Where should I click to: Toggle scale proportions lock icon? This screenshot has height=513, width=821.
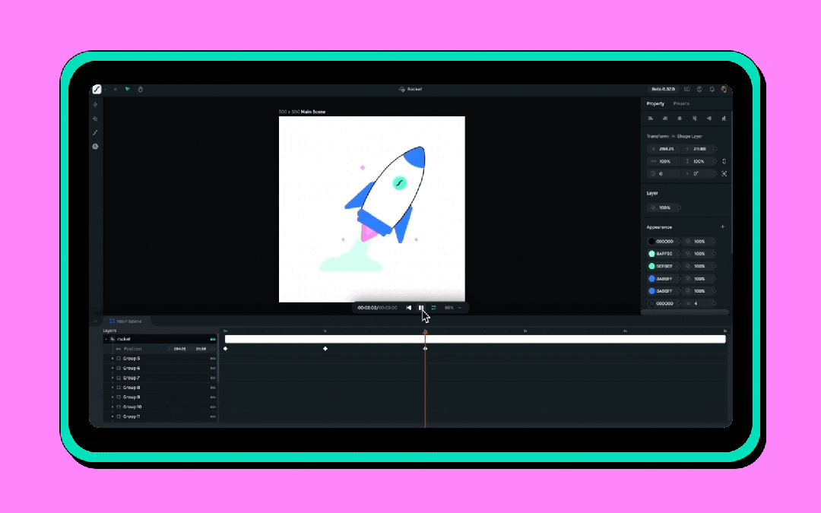[x=724, y=161]
